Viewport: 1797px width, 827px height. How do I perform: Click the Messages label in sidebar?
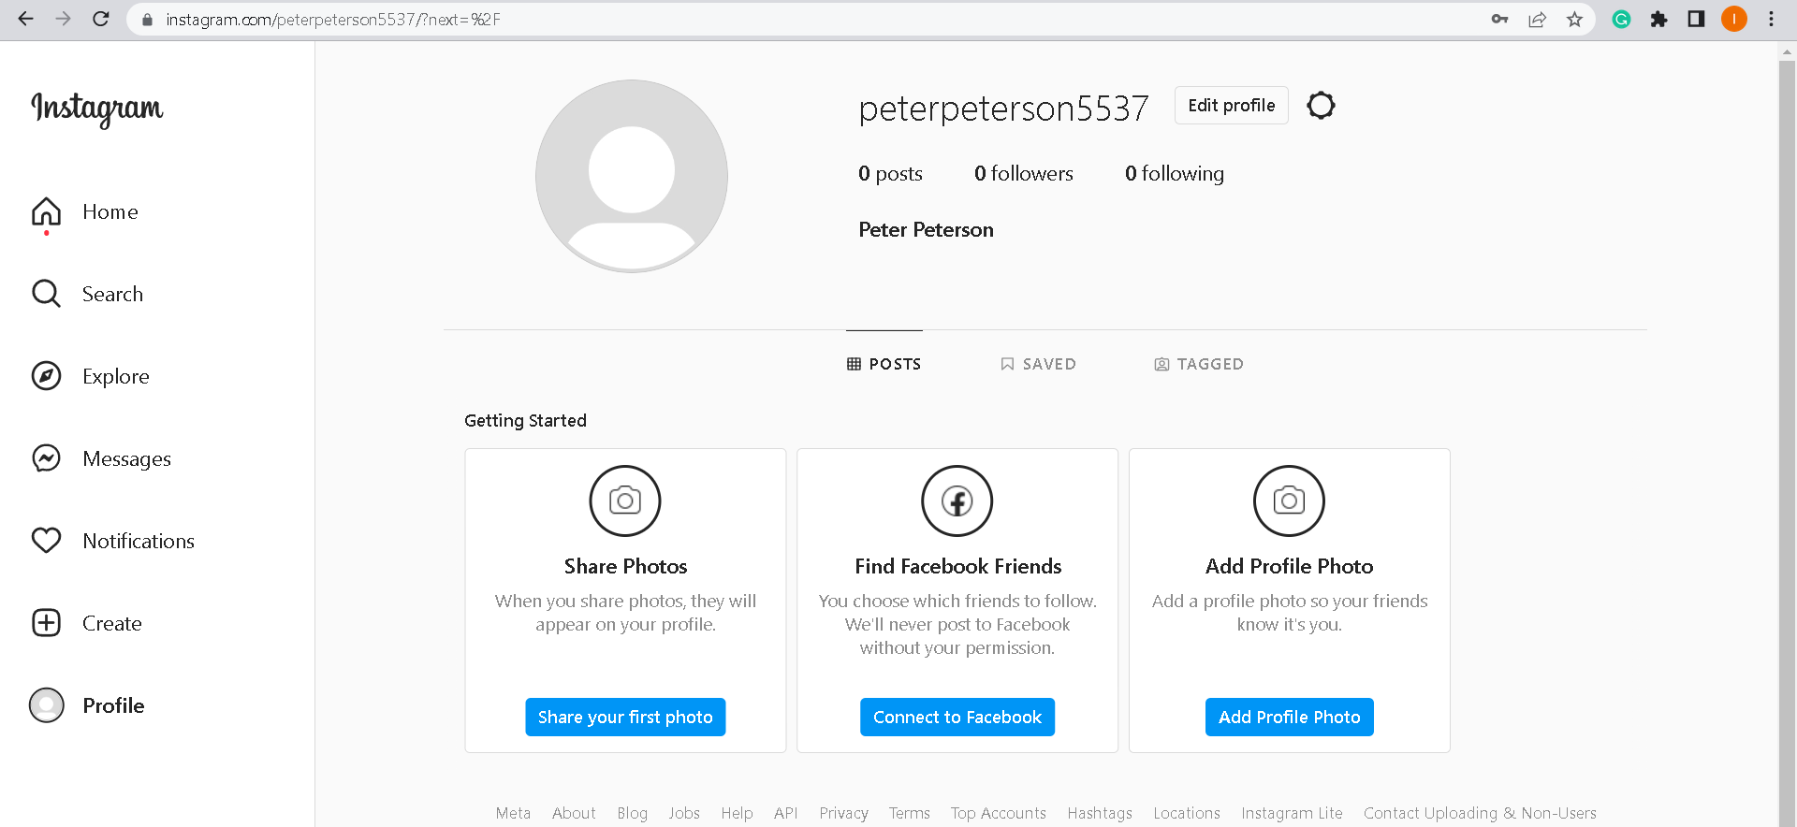coord(127,459)
